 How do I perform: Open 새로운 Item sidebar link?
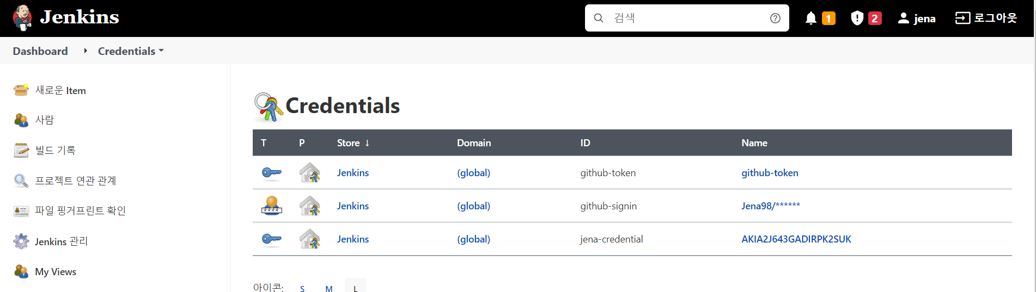coord(60,90)
